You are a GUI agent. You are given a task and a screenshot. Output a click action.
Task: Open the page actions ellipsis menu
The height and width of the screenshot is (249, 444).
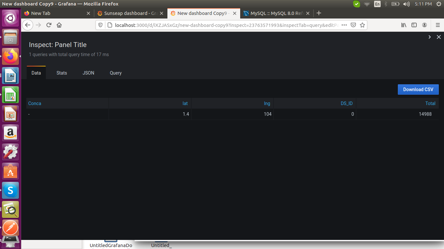coord(344,25)
